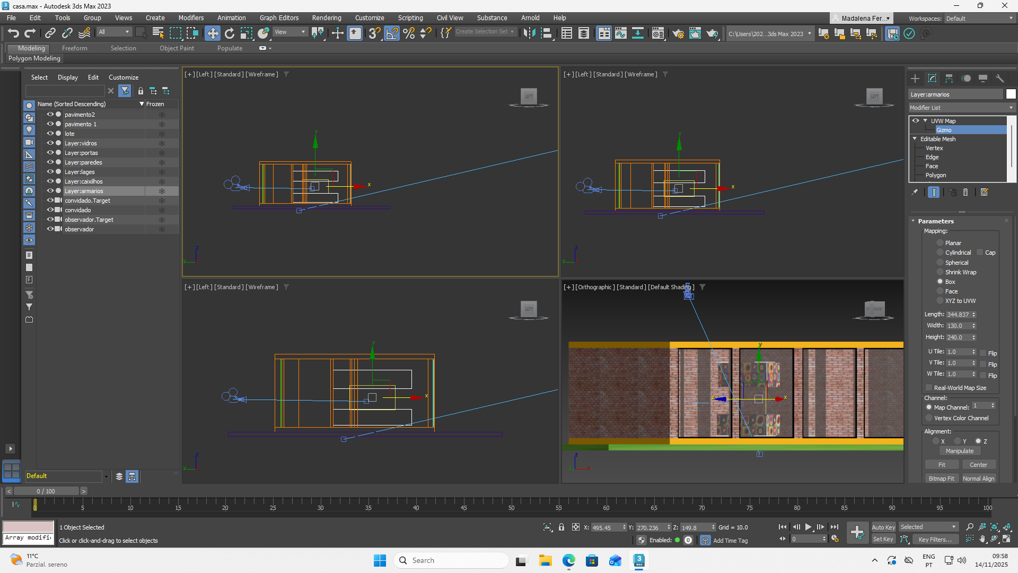Switch to the Freeform ribbon tab
Screen dimensions: 1018x573
click(x=74, y=48)
